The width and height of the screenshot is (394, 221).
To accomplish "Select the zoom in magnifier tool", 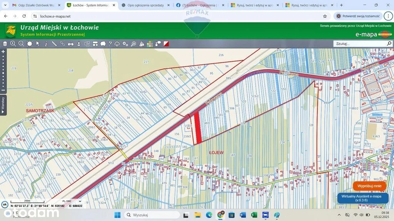I will pyautogui.click(x=13, y=44).
